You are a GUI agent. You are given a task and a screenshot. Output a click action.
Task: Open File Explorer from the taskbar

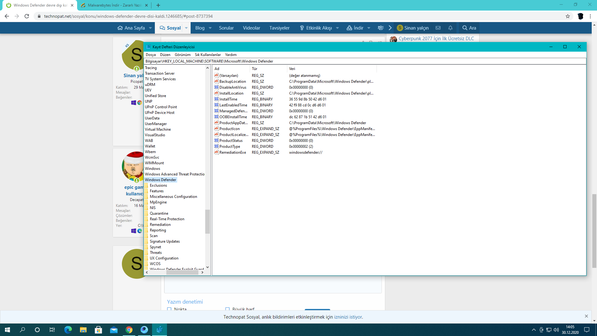tap(83, 330)
